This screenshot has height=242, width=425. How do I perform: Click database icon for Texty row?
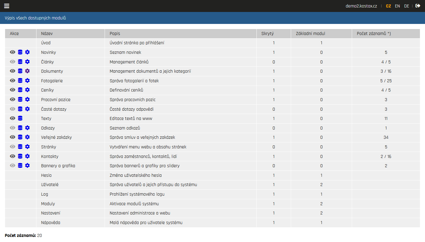coord(20,118)
